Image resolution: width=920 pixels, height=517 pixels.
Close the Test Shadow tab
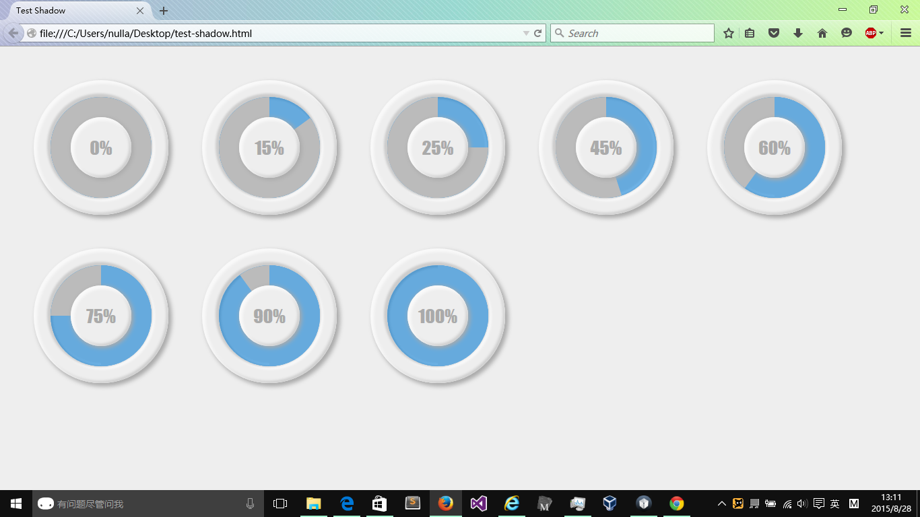[x=140, y=11]
